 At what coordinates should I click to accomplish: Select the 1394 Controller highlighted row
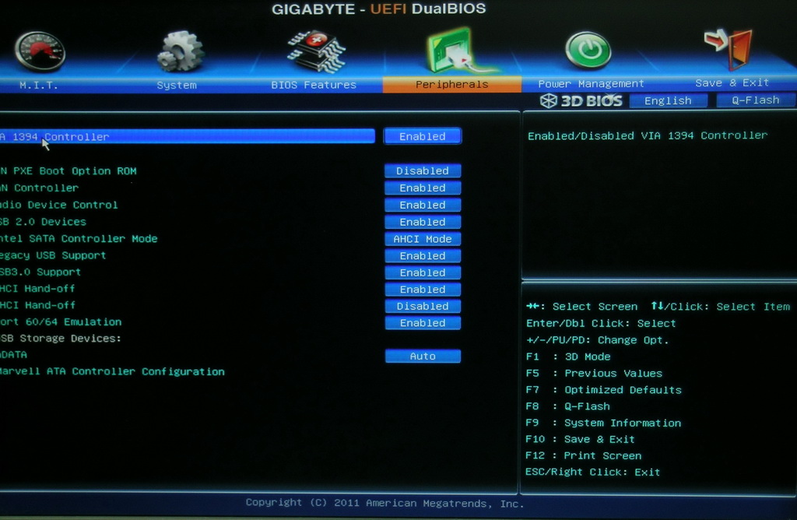187,136
